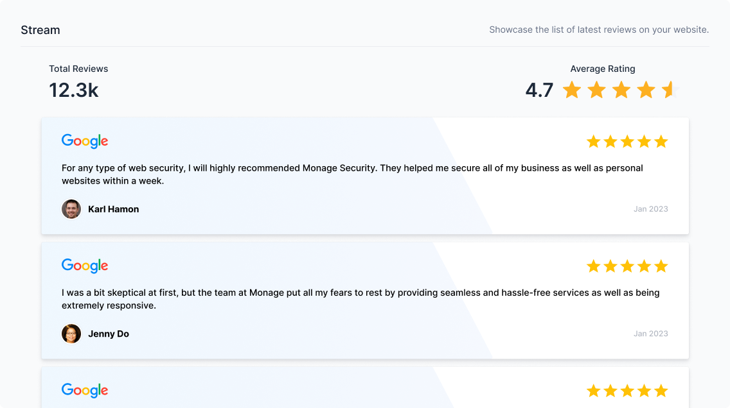Click the 12.3k total reviews count
This screenshot has width=730, height=408.
[x=73, y=90]
